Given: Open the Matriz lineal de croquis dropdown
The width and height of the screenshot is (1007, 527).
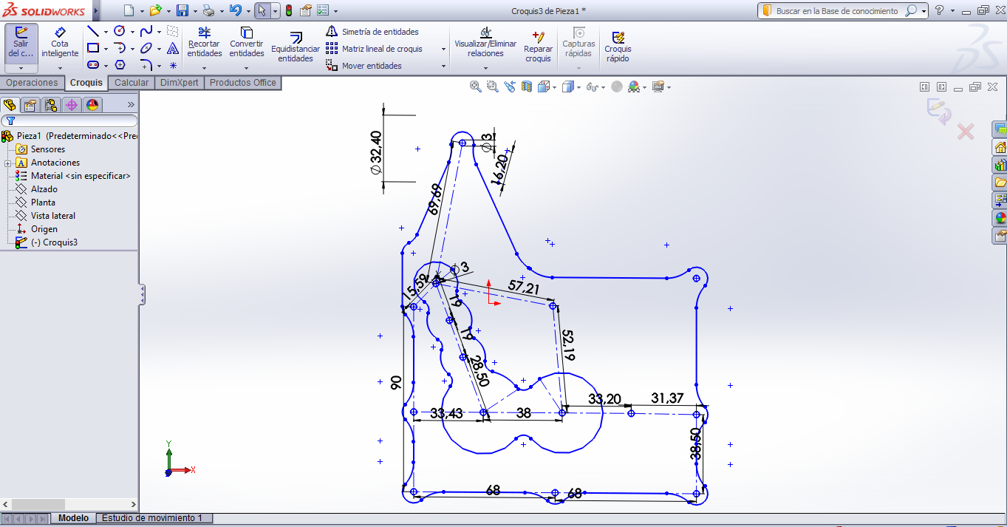Looking at the screenshot, I should click(x=444, y=49).
